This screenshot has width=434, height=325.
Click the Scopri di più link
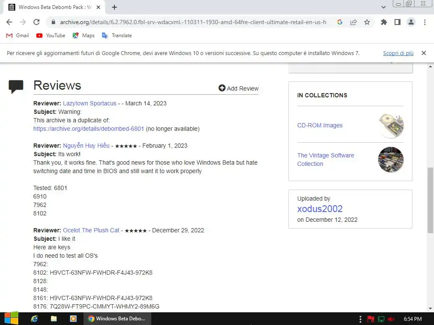pos(398,53)
